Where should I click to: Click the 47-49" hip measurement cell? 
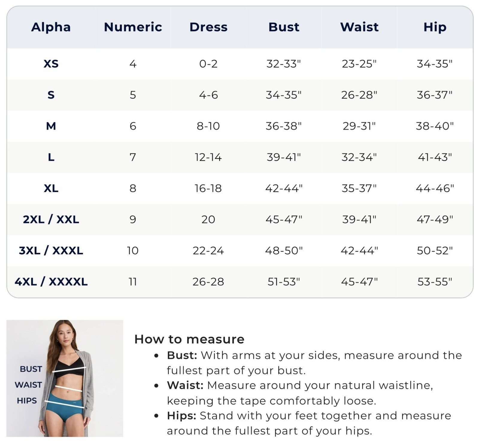(x=435, y=219)
